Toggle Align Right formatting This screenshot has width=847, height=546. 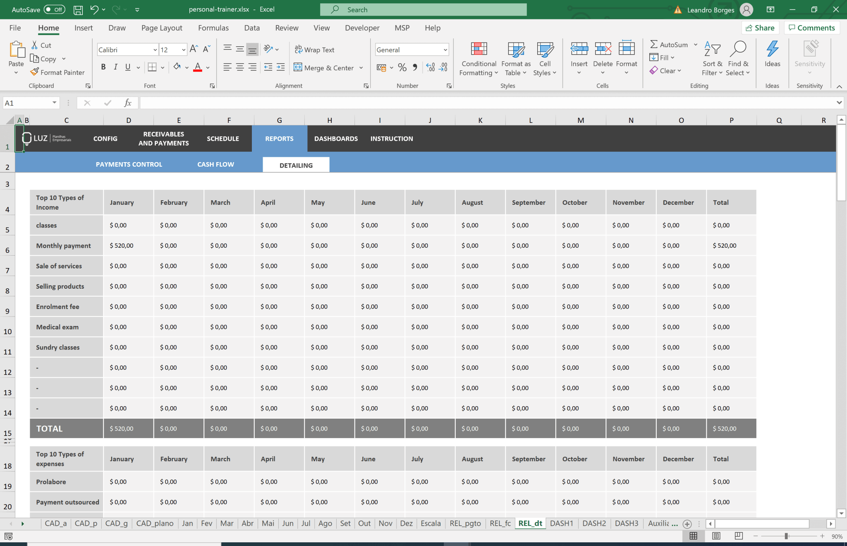252,67
